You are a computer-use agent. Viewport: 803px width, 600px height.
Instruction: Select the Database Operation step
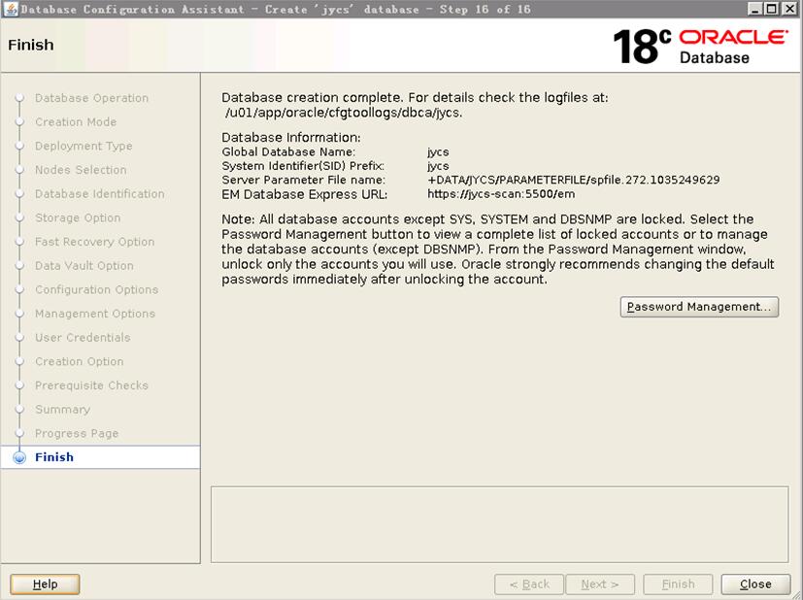pyautogui.click(x=91, y=98)
